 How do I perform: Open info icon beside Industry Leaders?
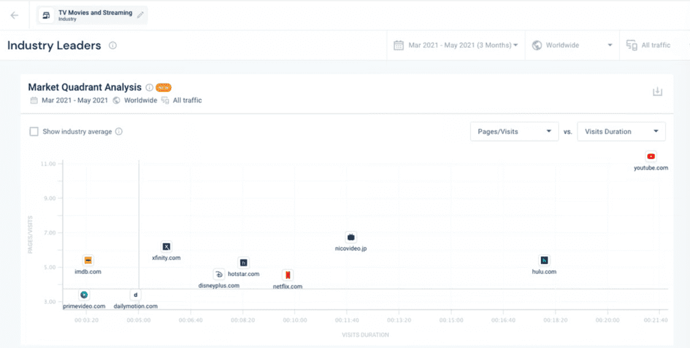[x=113, y=45]
